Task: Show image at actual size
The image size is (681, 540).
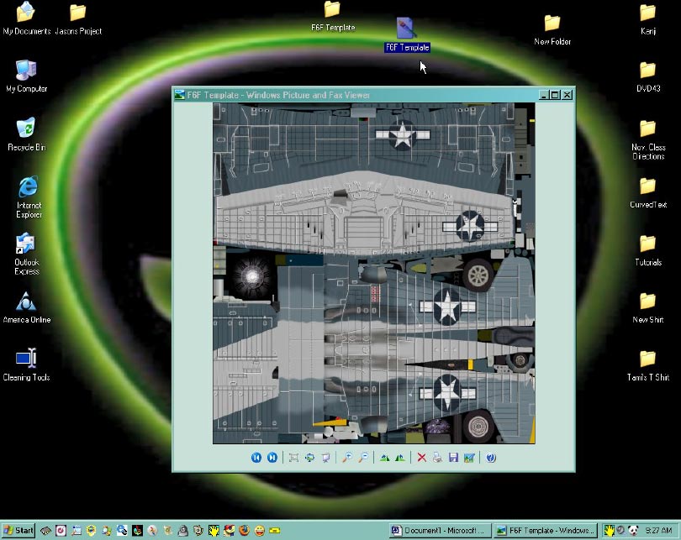Action: [x=309, y=458]
